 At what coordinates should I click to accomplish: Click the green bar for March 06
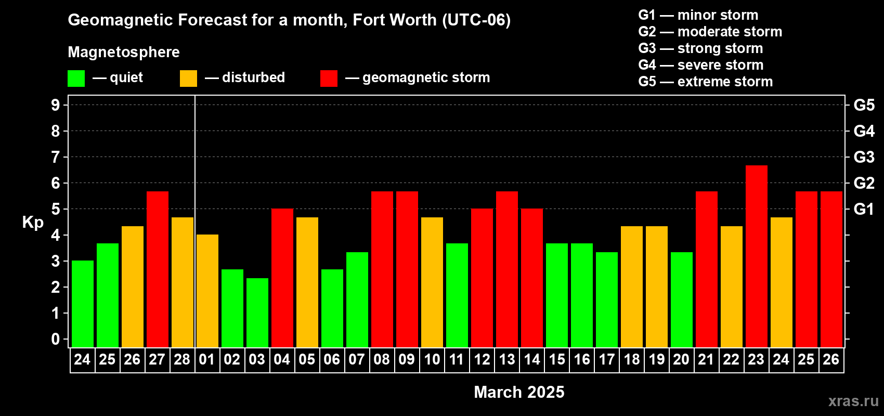(332, 308)
